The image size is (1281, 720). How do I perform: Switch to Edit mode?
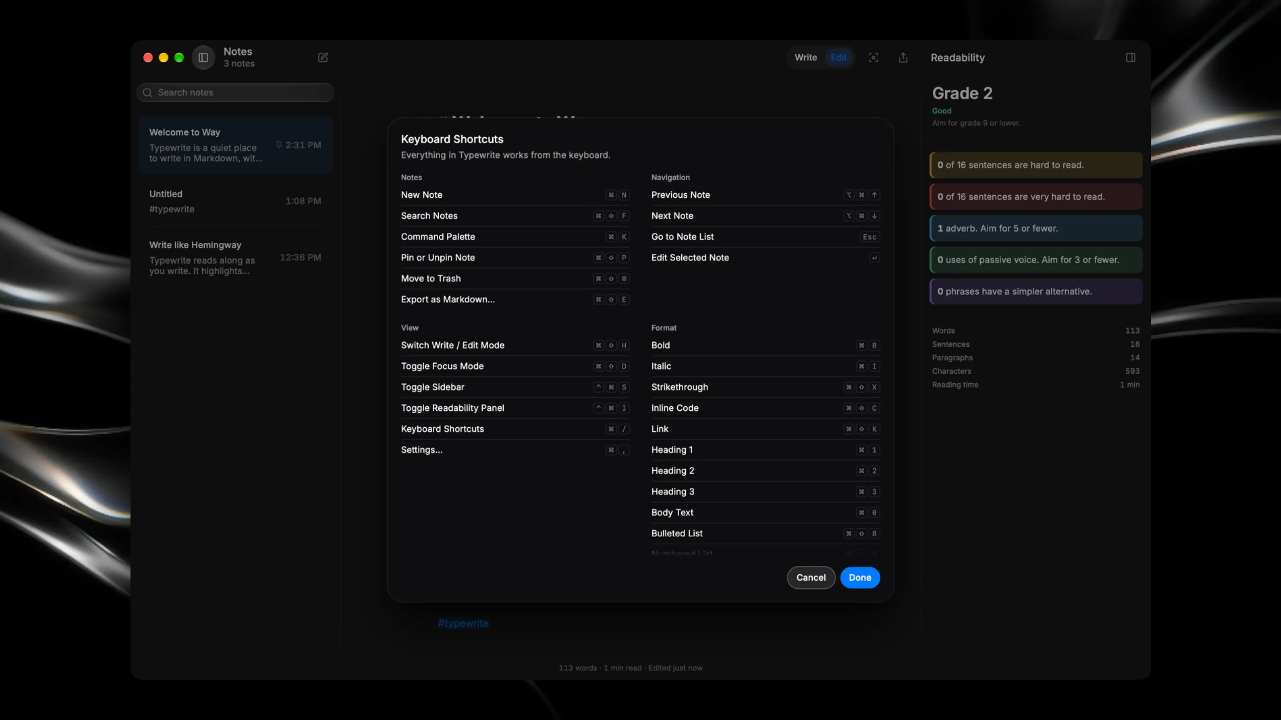point(838,58)
